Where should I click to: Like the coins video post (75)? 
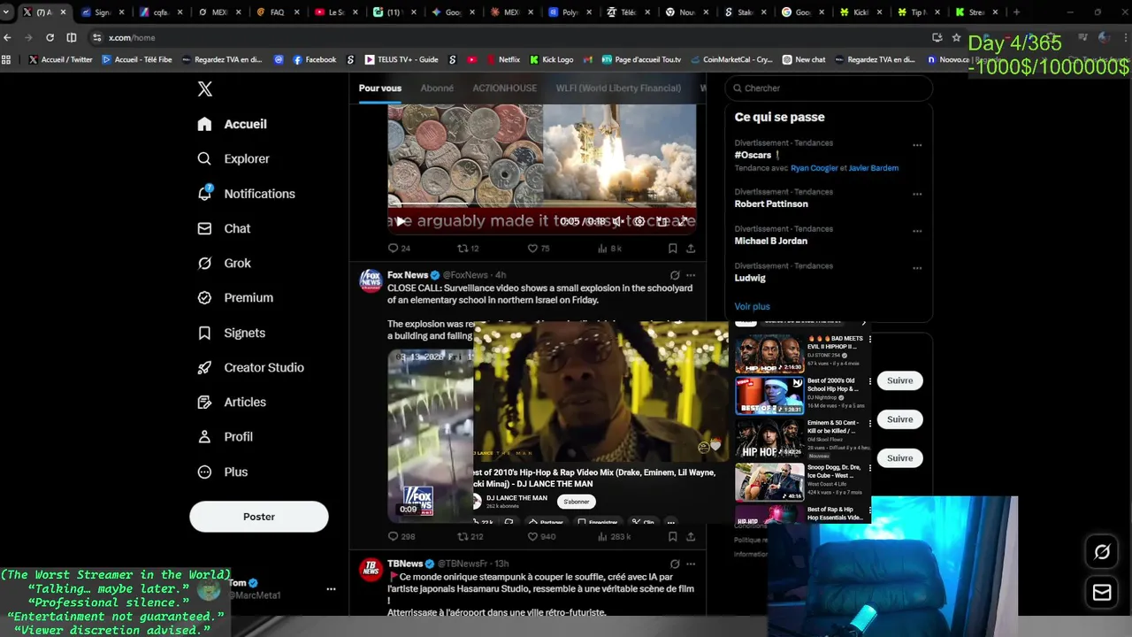[539, 249]
